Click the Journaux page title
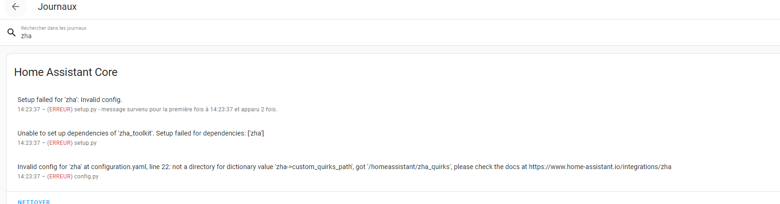The image size is (780, 204). pyautogui.click(x=57, y=7)
